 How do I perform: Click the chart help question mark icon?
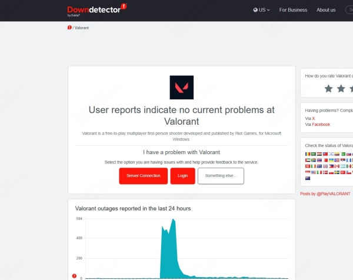[x=74, y=276]
